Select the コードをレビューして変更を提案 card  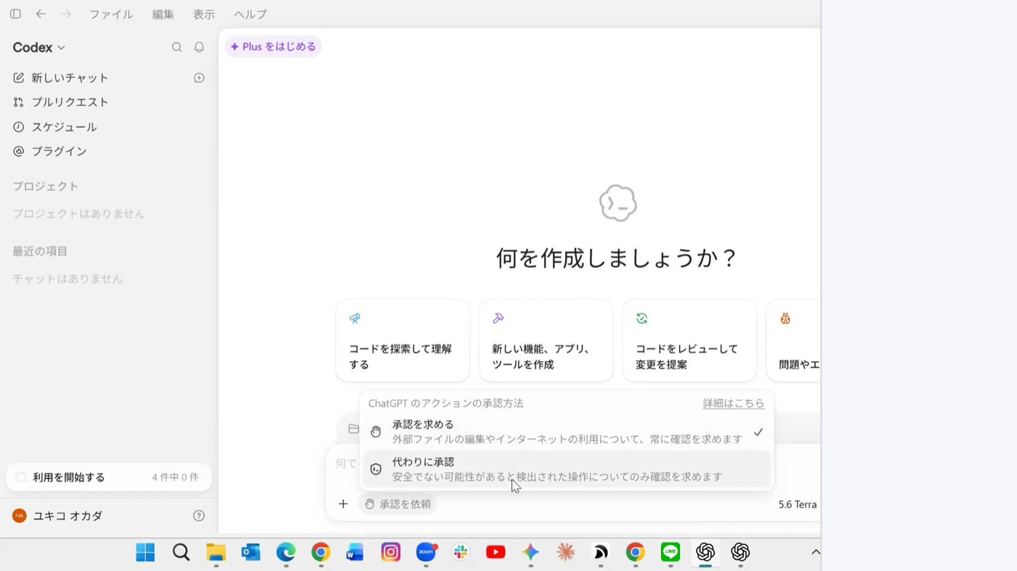tap(689, 340)
